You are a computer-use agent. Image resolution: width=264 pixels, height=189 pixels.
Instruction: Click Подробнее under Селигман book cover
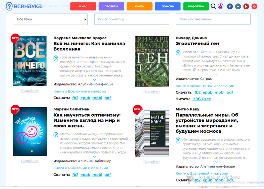coord(30,161)
